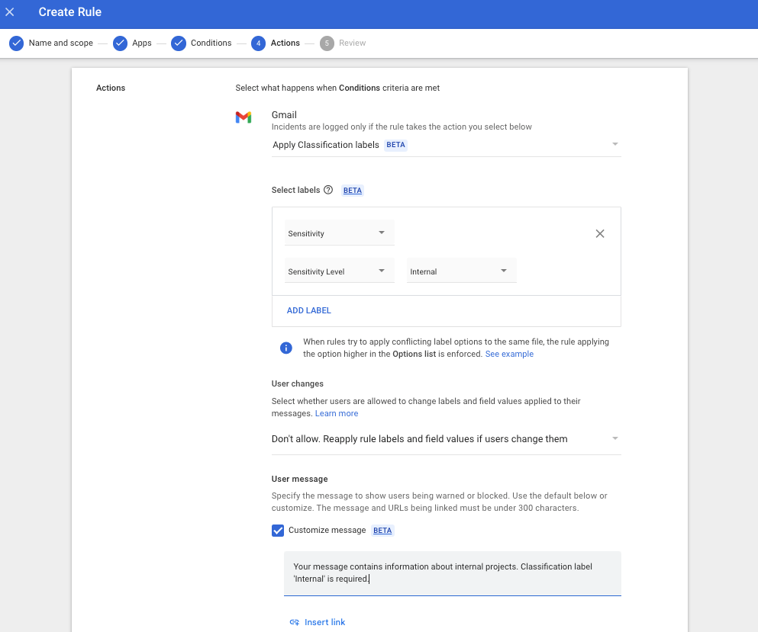Open the Sensitivity Level field dropdown
This screenshot has width=758, height=632.
coord(340,271)
